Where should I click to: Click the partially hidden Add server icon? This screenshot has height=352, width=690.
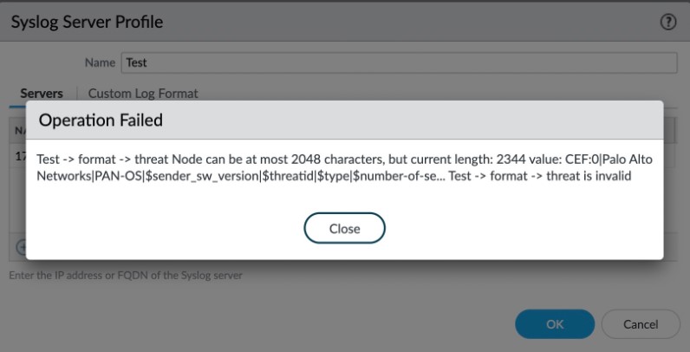[x=18, y=247]
